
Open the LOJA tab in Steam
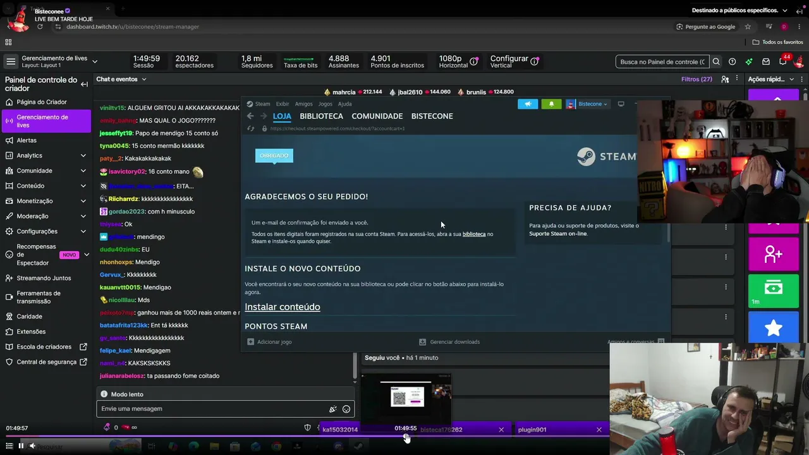pyautogui.click(x=282, y=116)
